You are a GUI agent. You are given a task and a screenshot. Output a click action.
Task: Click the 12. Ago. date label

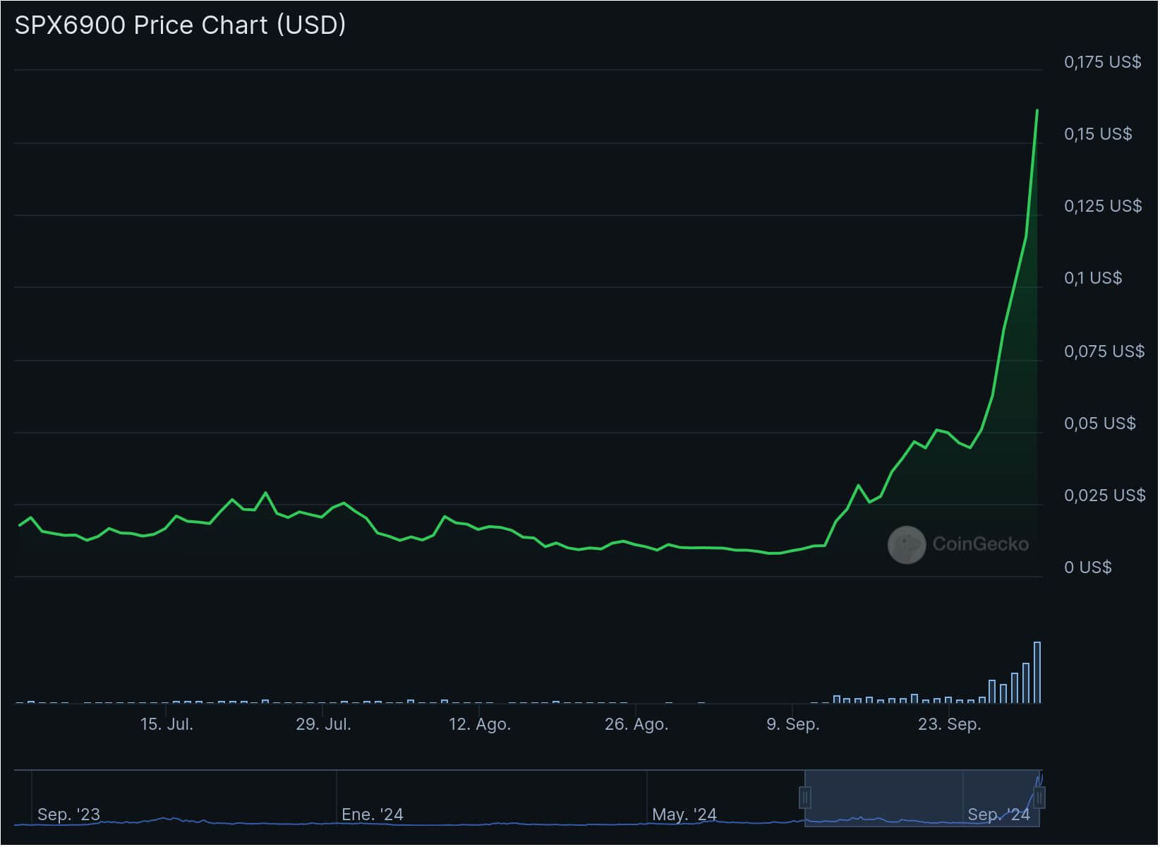[x=480, y=724]
